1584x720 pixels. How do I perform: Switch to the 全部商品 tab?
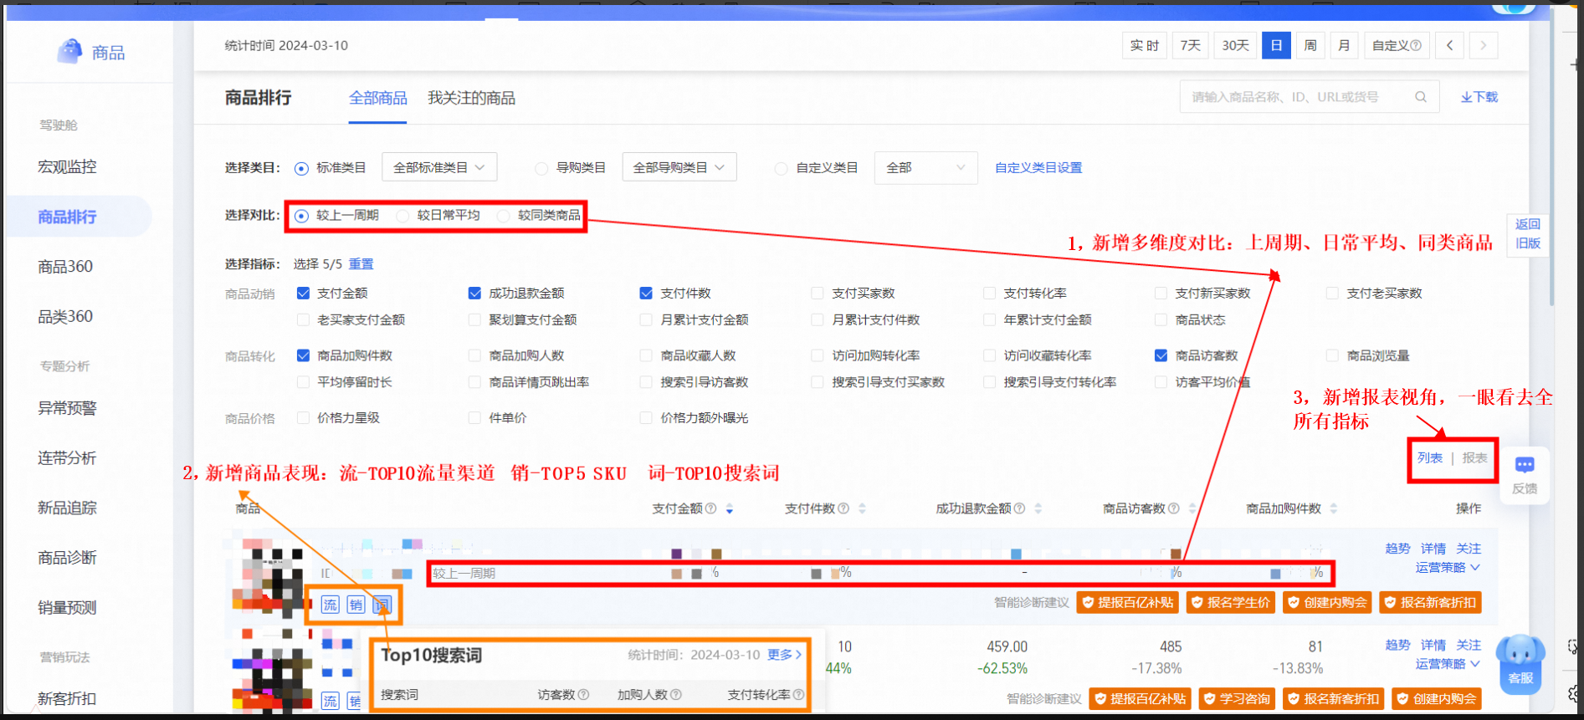click(x=377, y=98)
